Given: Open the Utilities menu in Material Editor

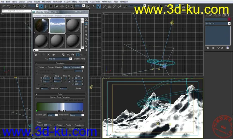Looking at the screenshot, I should (68, 16).
